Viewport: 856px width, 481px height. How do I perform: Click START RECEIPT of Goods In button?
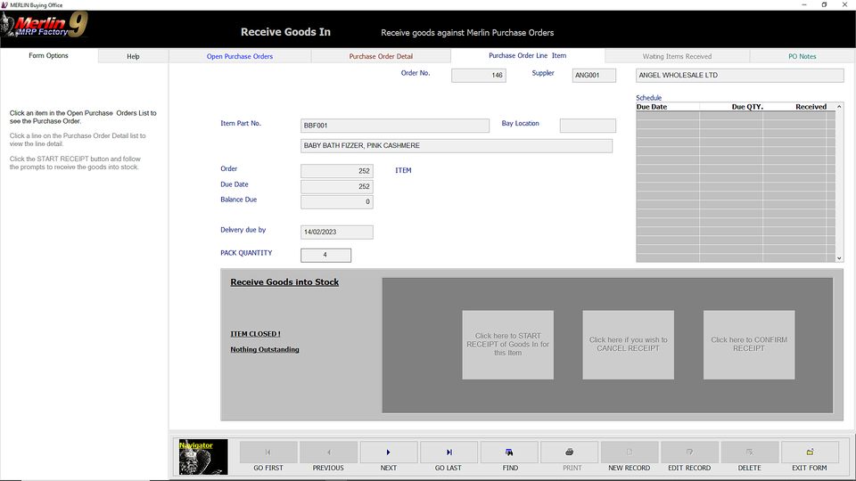[507, 345]
